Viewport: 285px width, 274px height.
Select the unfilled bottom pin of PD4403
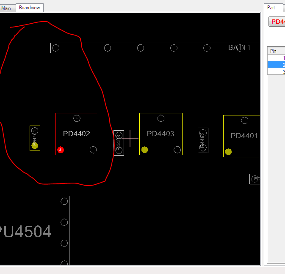177,150
